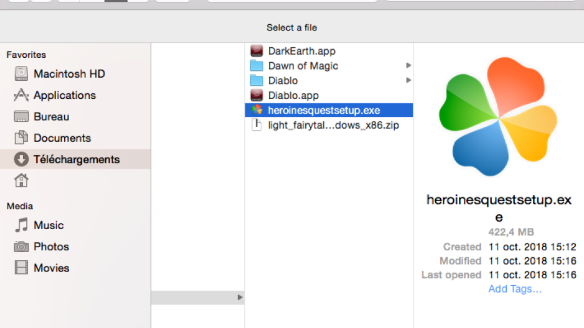Click the Téléchargements download arrow icon
Screen dimensions: 584x328
point(21,159)
